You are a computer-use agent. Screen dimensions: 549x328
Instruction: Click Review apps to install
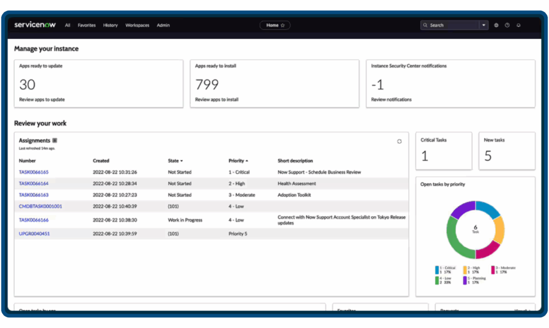click(217, 99)
